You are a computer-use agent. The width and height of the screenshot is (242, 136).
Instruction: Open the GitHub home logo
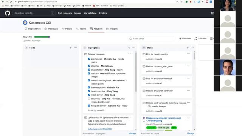click(8, 13)
